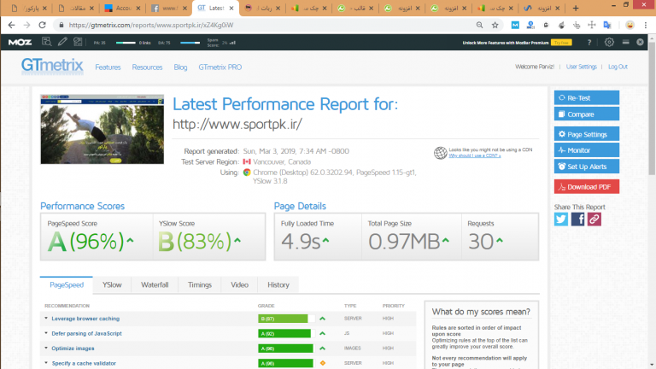Screen dimensions: 656x369
Task: Close the MozBar toolbar
Action: click(640, 42)
